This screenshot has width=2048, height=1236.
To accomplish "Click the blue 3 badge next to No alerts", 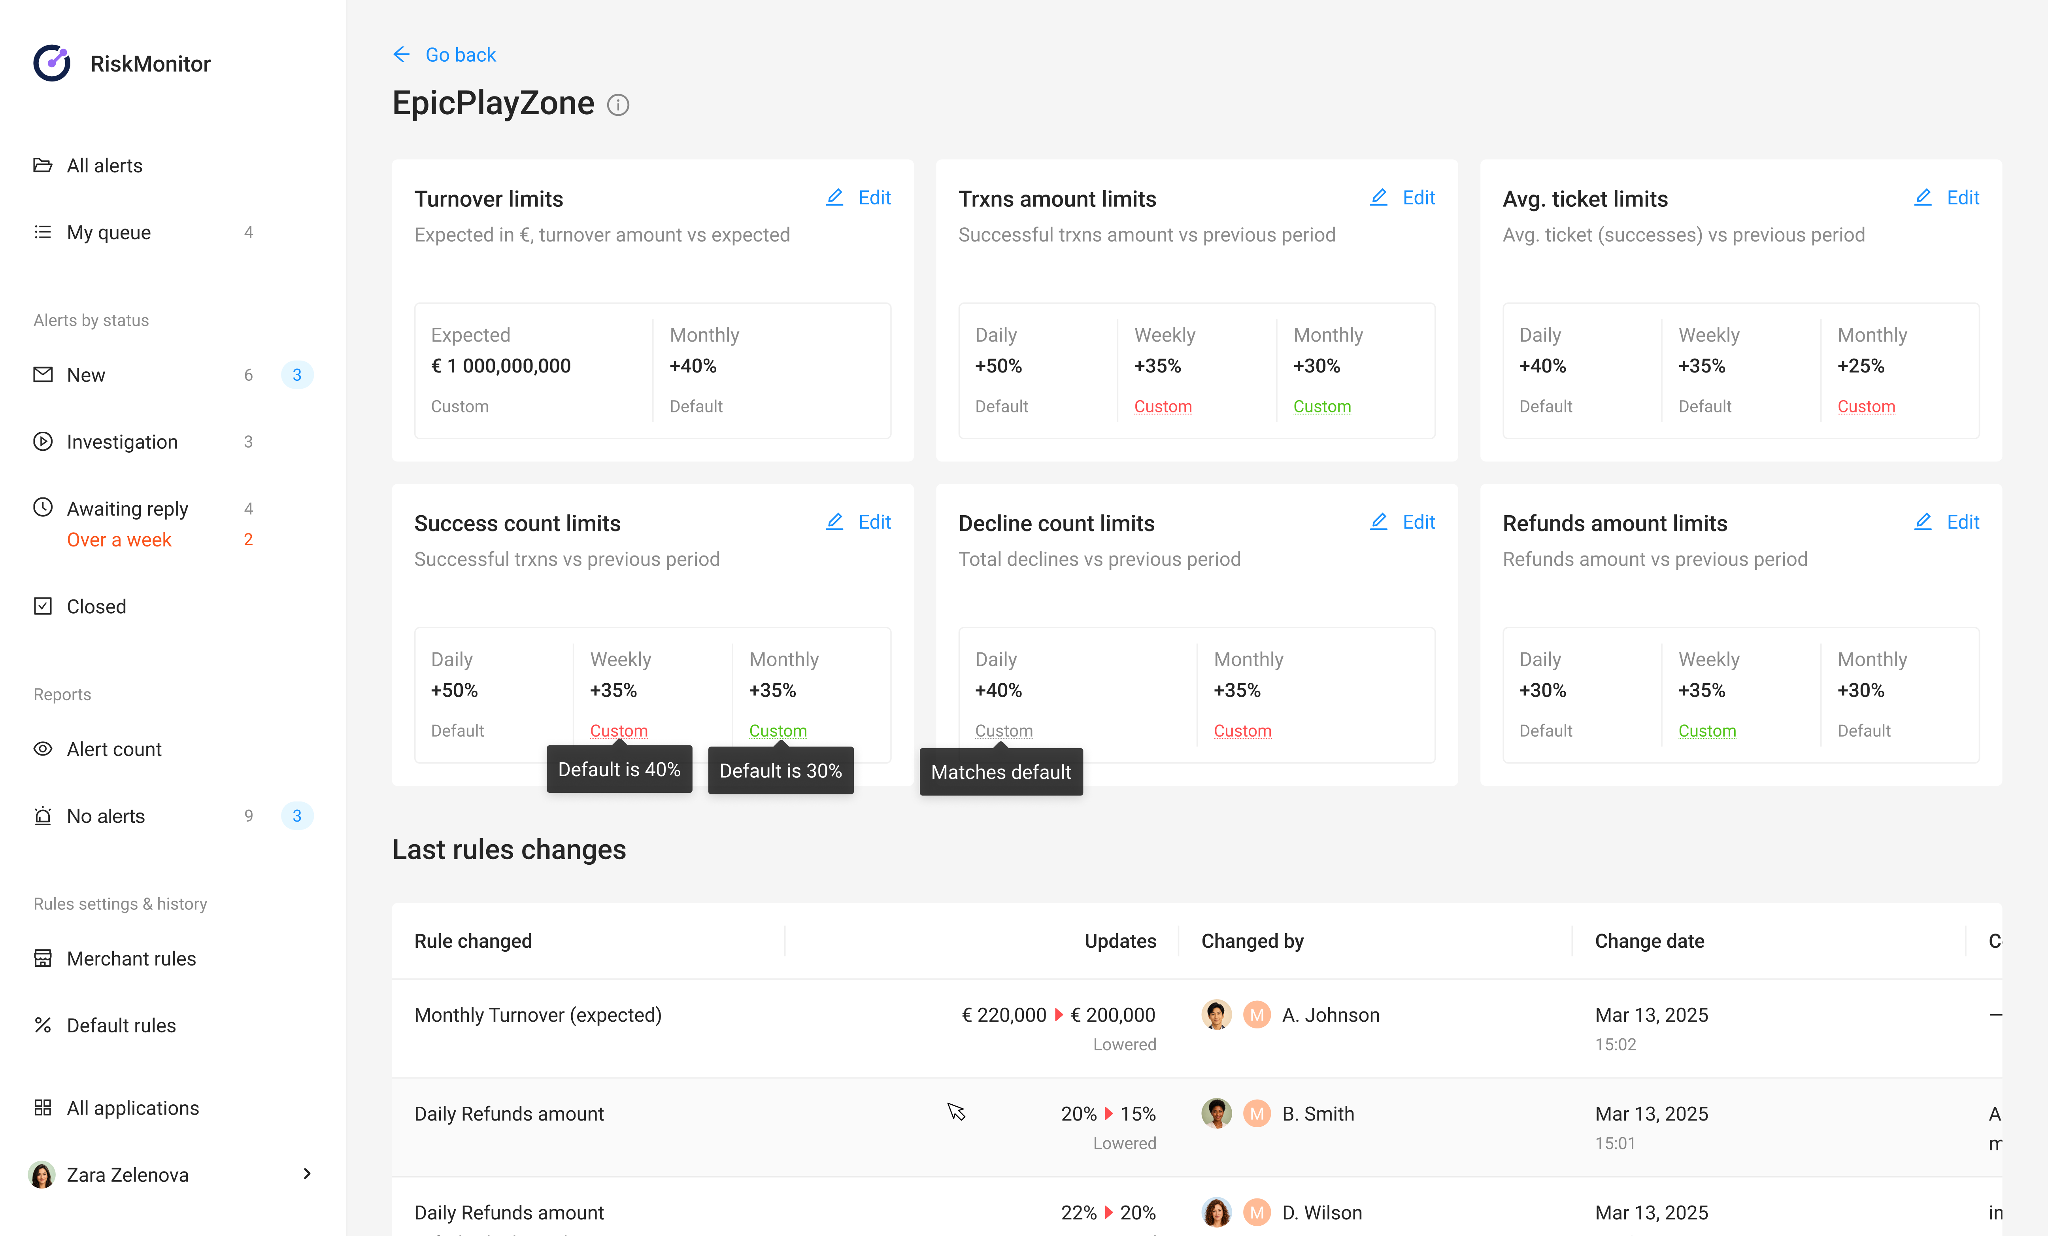I will pos(297,815).
